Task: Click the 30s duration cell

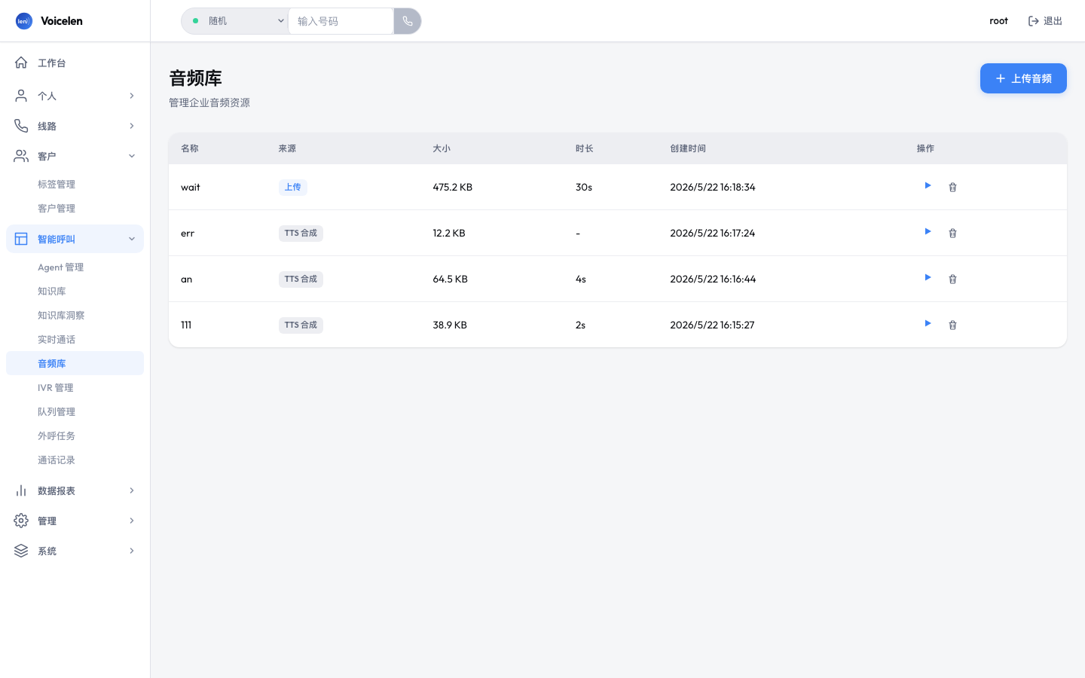Action: tap(584, 187)
